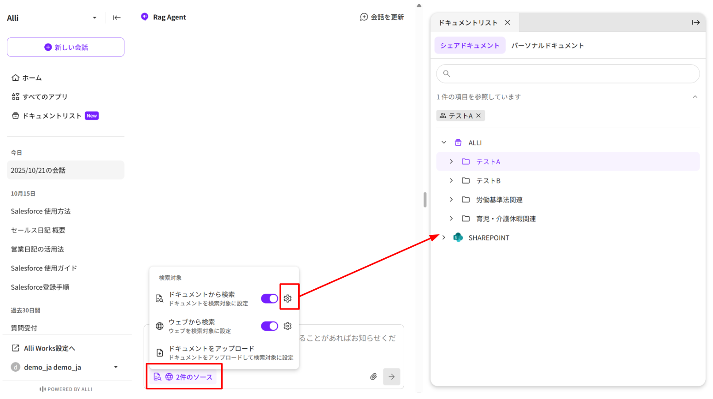The width and height of the screenshot is (713, 399).
Task: Click the SharePoint icon in tree
Action: [458, 238]
